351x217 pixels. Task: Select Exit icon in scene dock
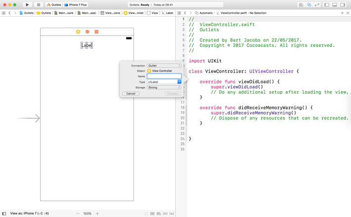coord(96,32)
